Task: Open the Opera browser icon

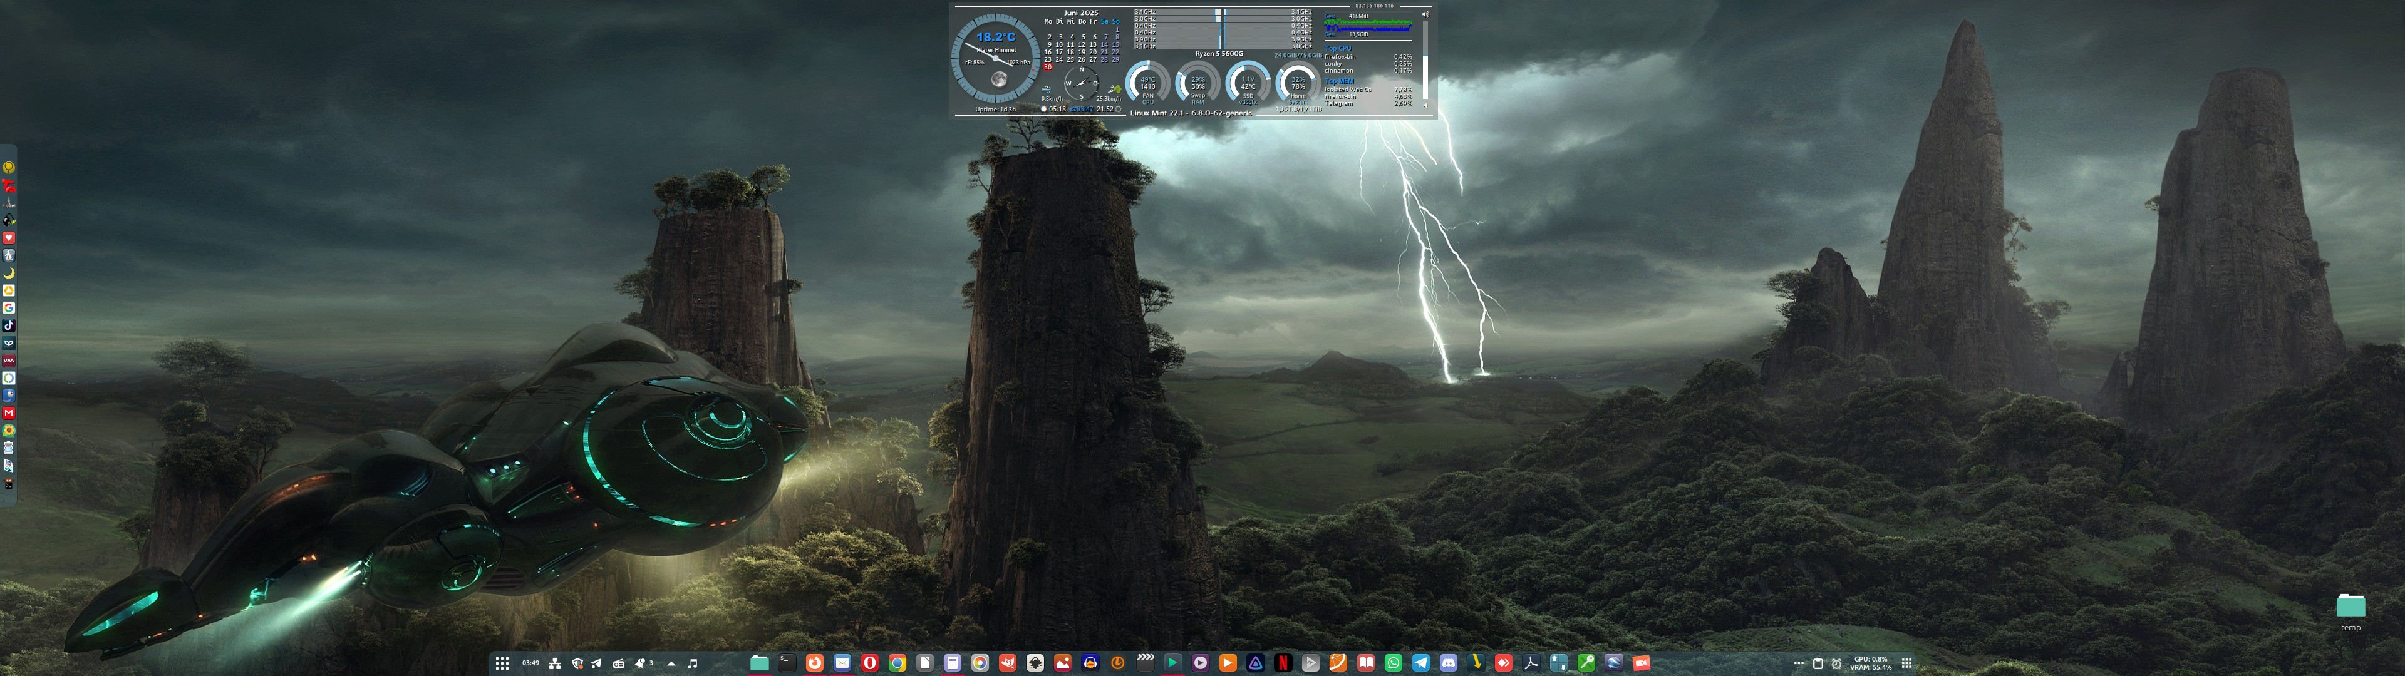Action: [870, 663]
